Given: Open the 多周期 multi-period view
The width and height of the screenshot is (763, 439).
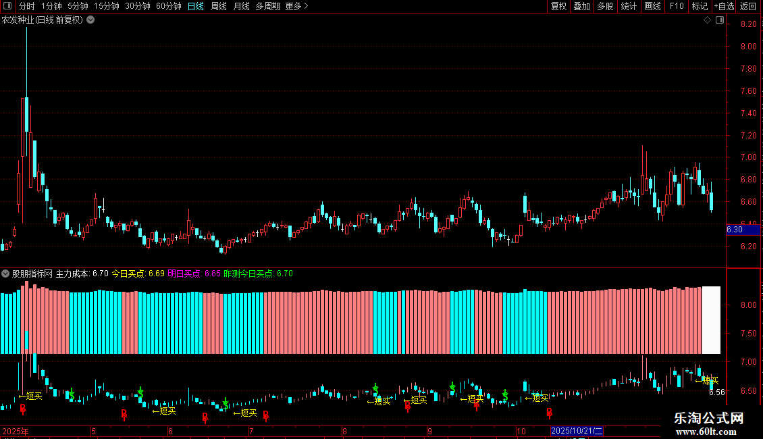Looking at the screenshot, I should pyautogui.click(x=267, y=6).
